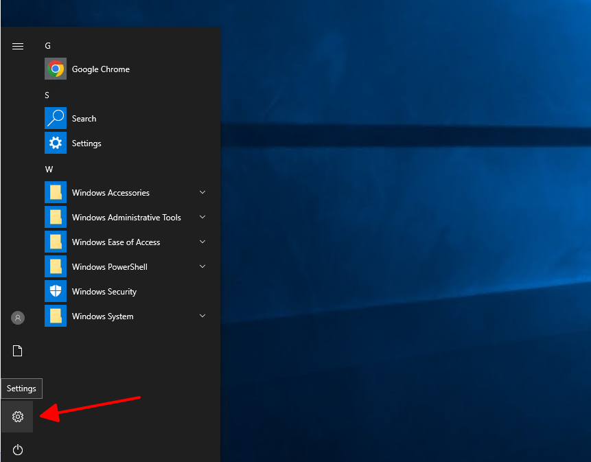591x462 pixels.
Task: Click the S letter section header
Action: coord(47,95)
